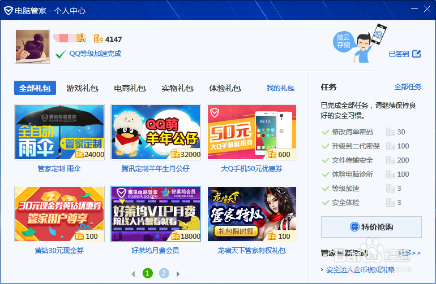Click the coin icon next to reward 200
This screenshot has height=284, width=436.
[x=390, y=160]
